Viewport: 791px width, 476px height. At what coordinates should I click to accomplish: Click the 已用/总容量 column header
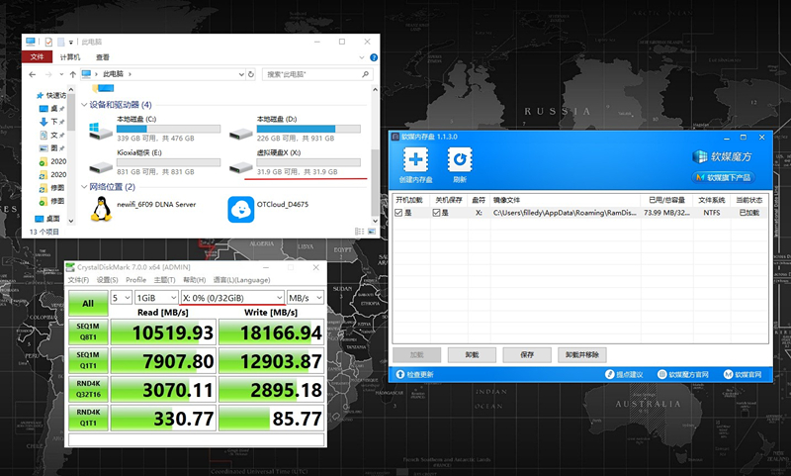tap(666, 200)
